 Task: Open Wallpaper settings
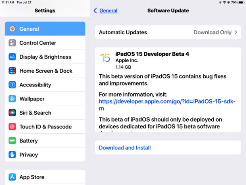45,99
